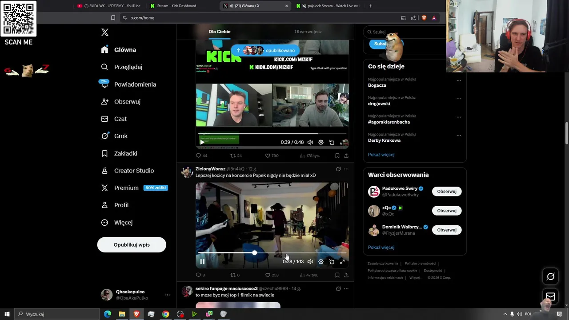Open more options on sekiro funpage post
The height and width of the screenshot is (320, 569).
click(x=346, y=288)
